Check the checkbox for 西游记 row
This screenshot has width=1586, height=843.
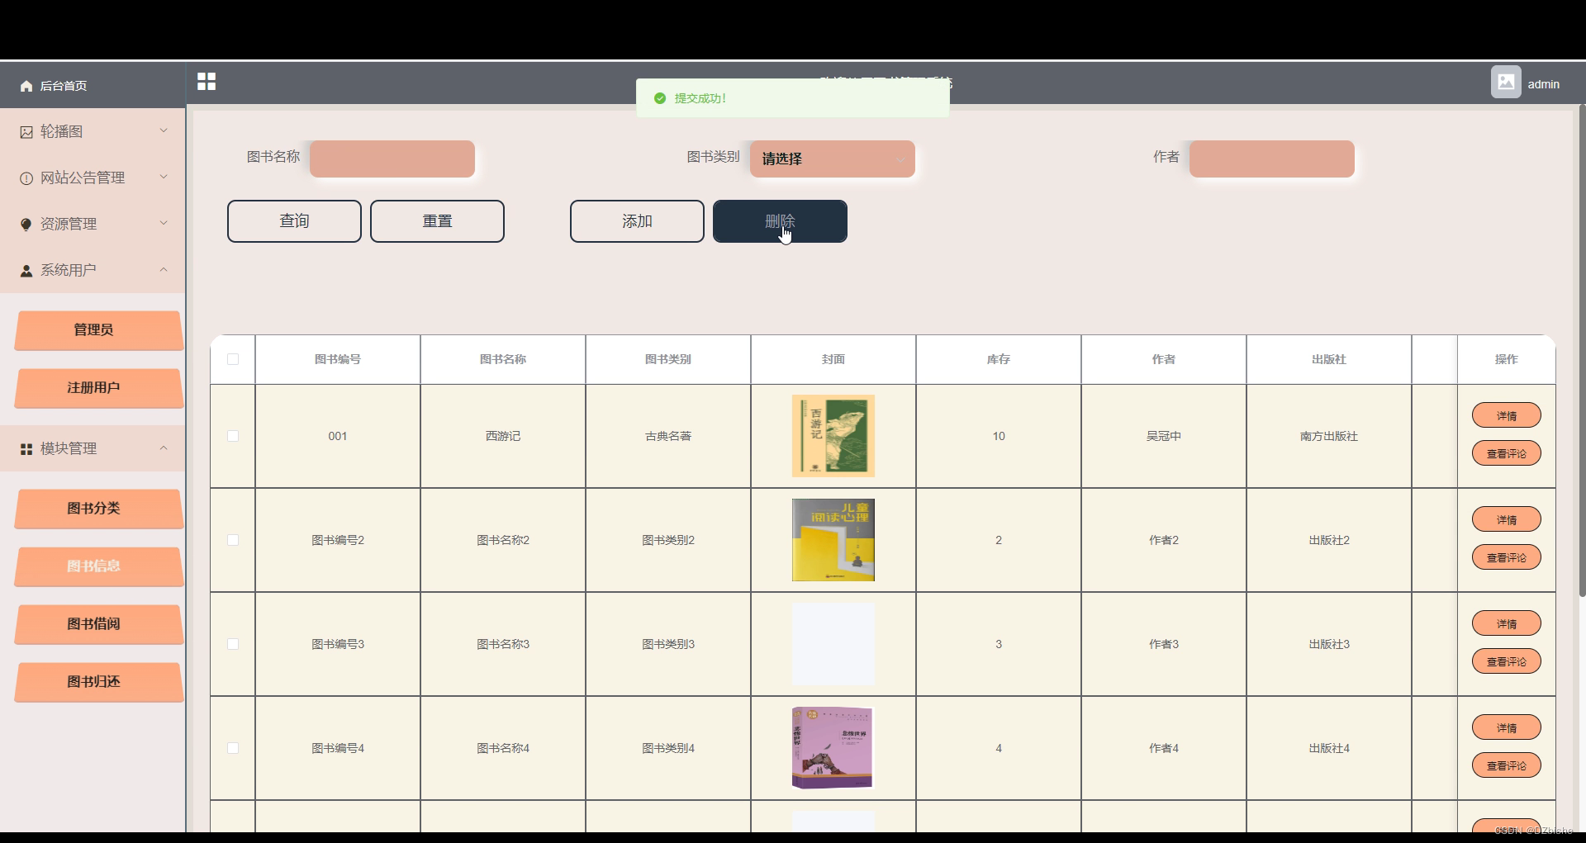[234, 436]
